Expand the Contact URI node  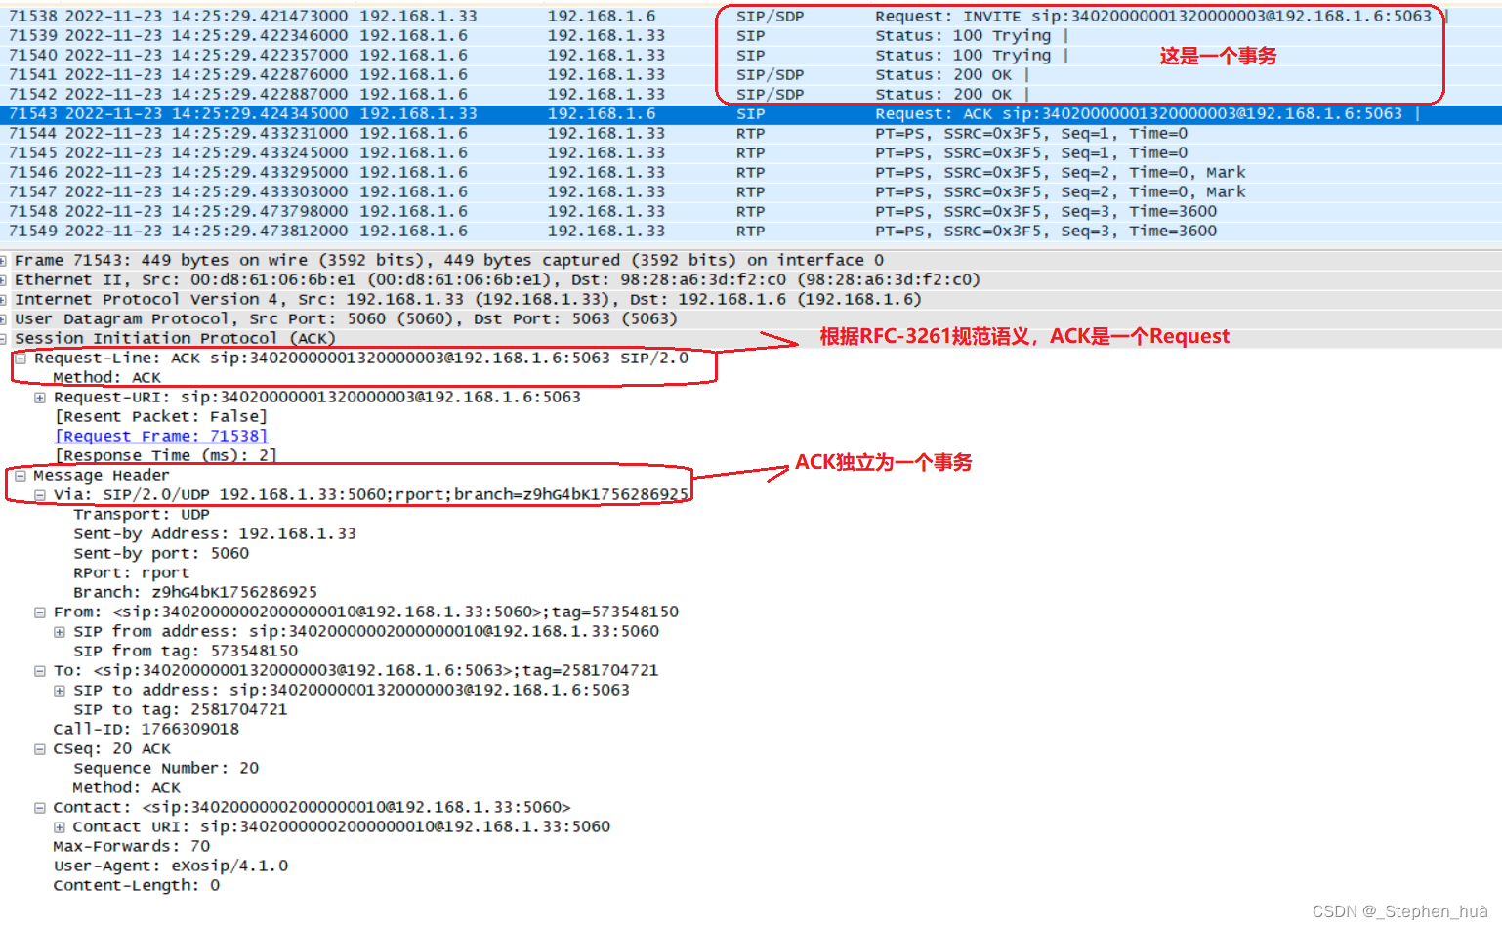coord(60,827)
